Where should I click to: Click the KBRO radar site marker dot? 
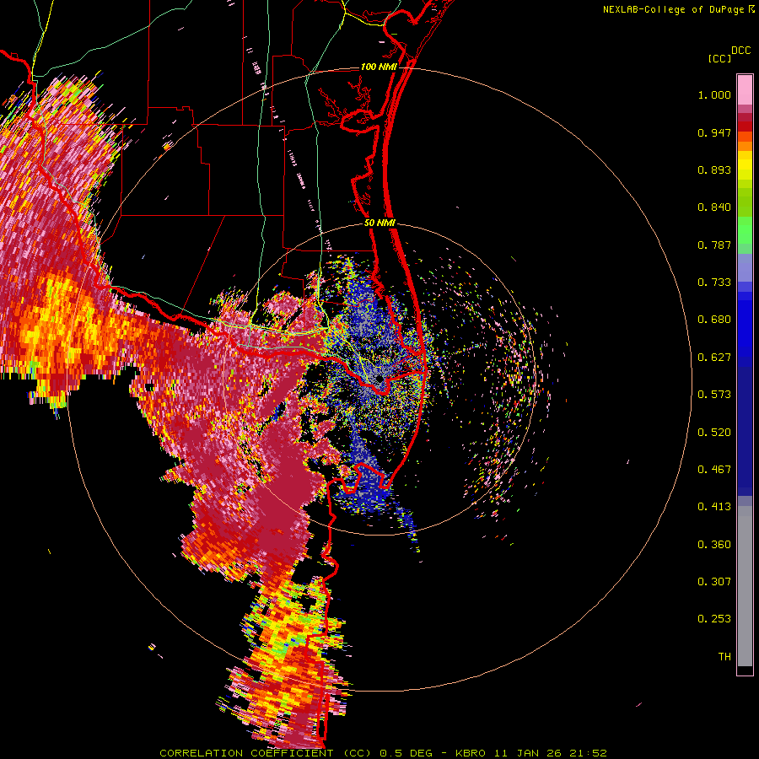379,379
